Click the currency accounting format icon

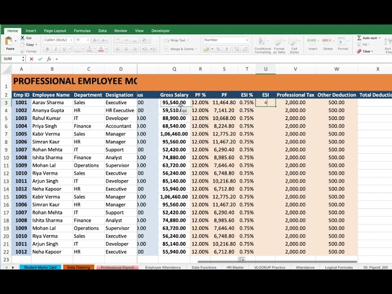pyautogui.click(x=206, y=49)
